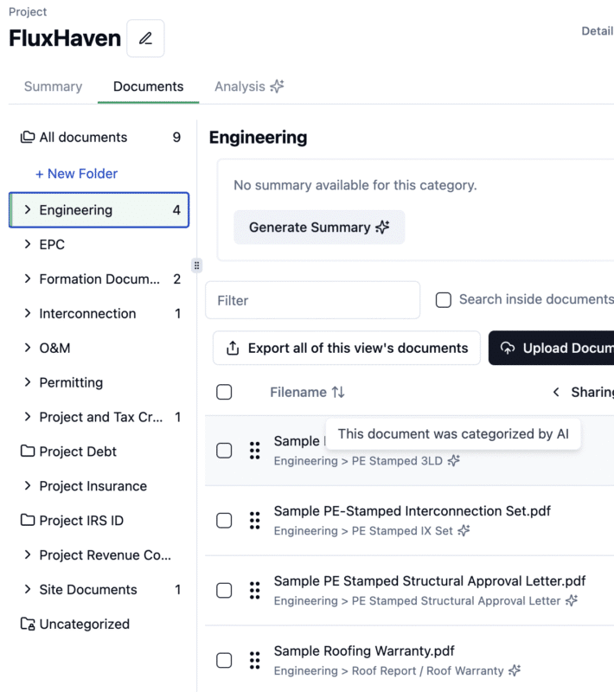The height and width of the screenshot is (692, 614).
Task: Click into the Filter input field
Action: 313,300
